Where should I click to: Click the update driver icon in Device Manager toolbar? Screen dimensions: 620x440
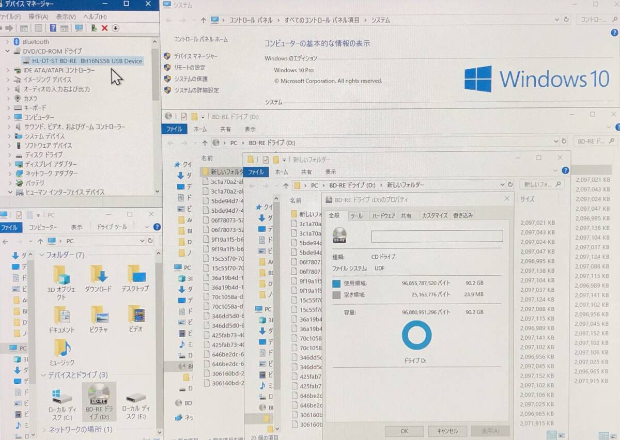94,28
